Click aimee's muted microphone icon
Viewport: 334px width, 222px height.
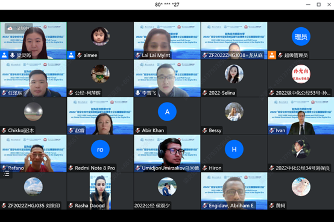pos(80,55)
